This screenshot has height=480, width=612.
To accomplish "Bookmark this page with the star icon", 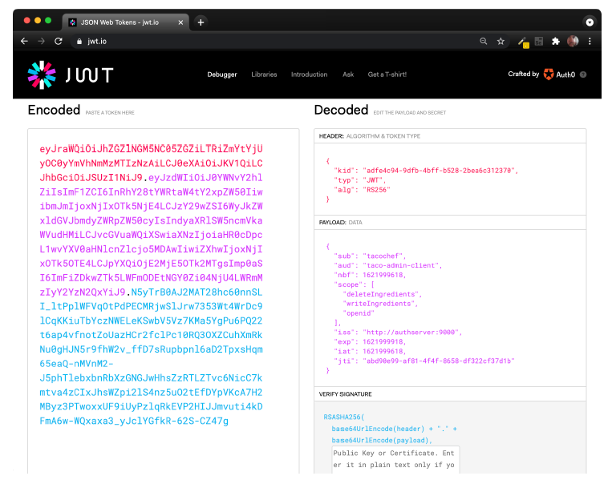I will [501, 41].
